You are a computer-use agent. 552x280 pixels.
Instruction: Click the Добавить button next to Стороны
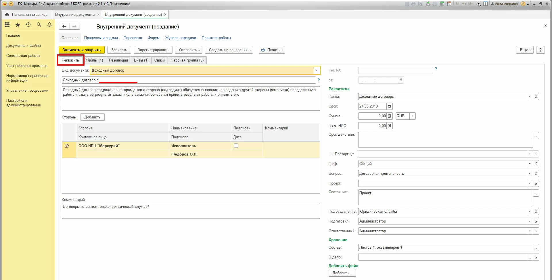tap(92, 117)
